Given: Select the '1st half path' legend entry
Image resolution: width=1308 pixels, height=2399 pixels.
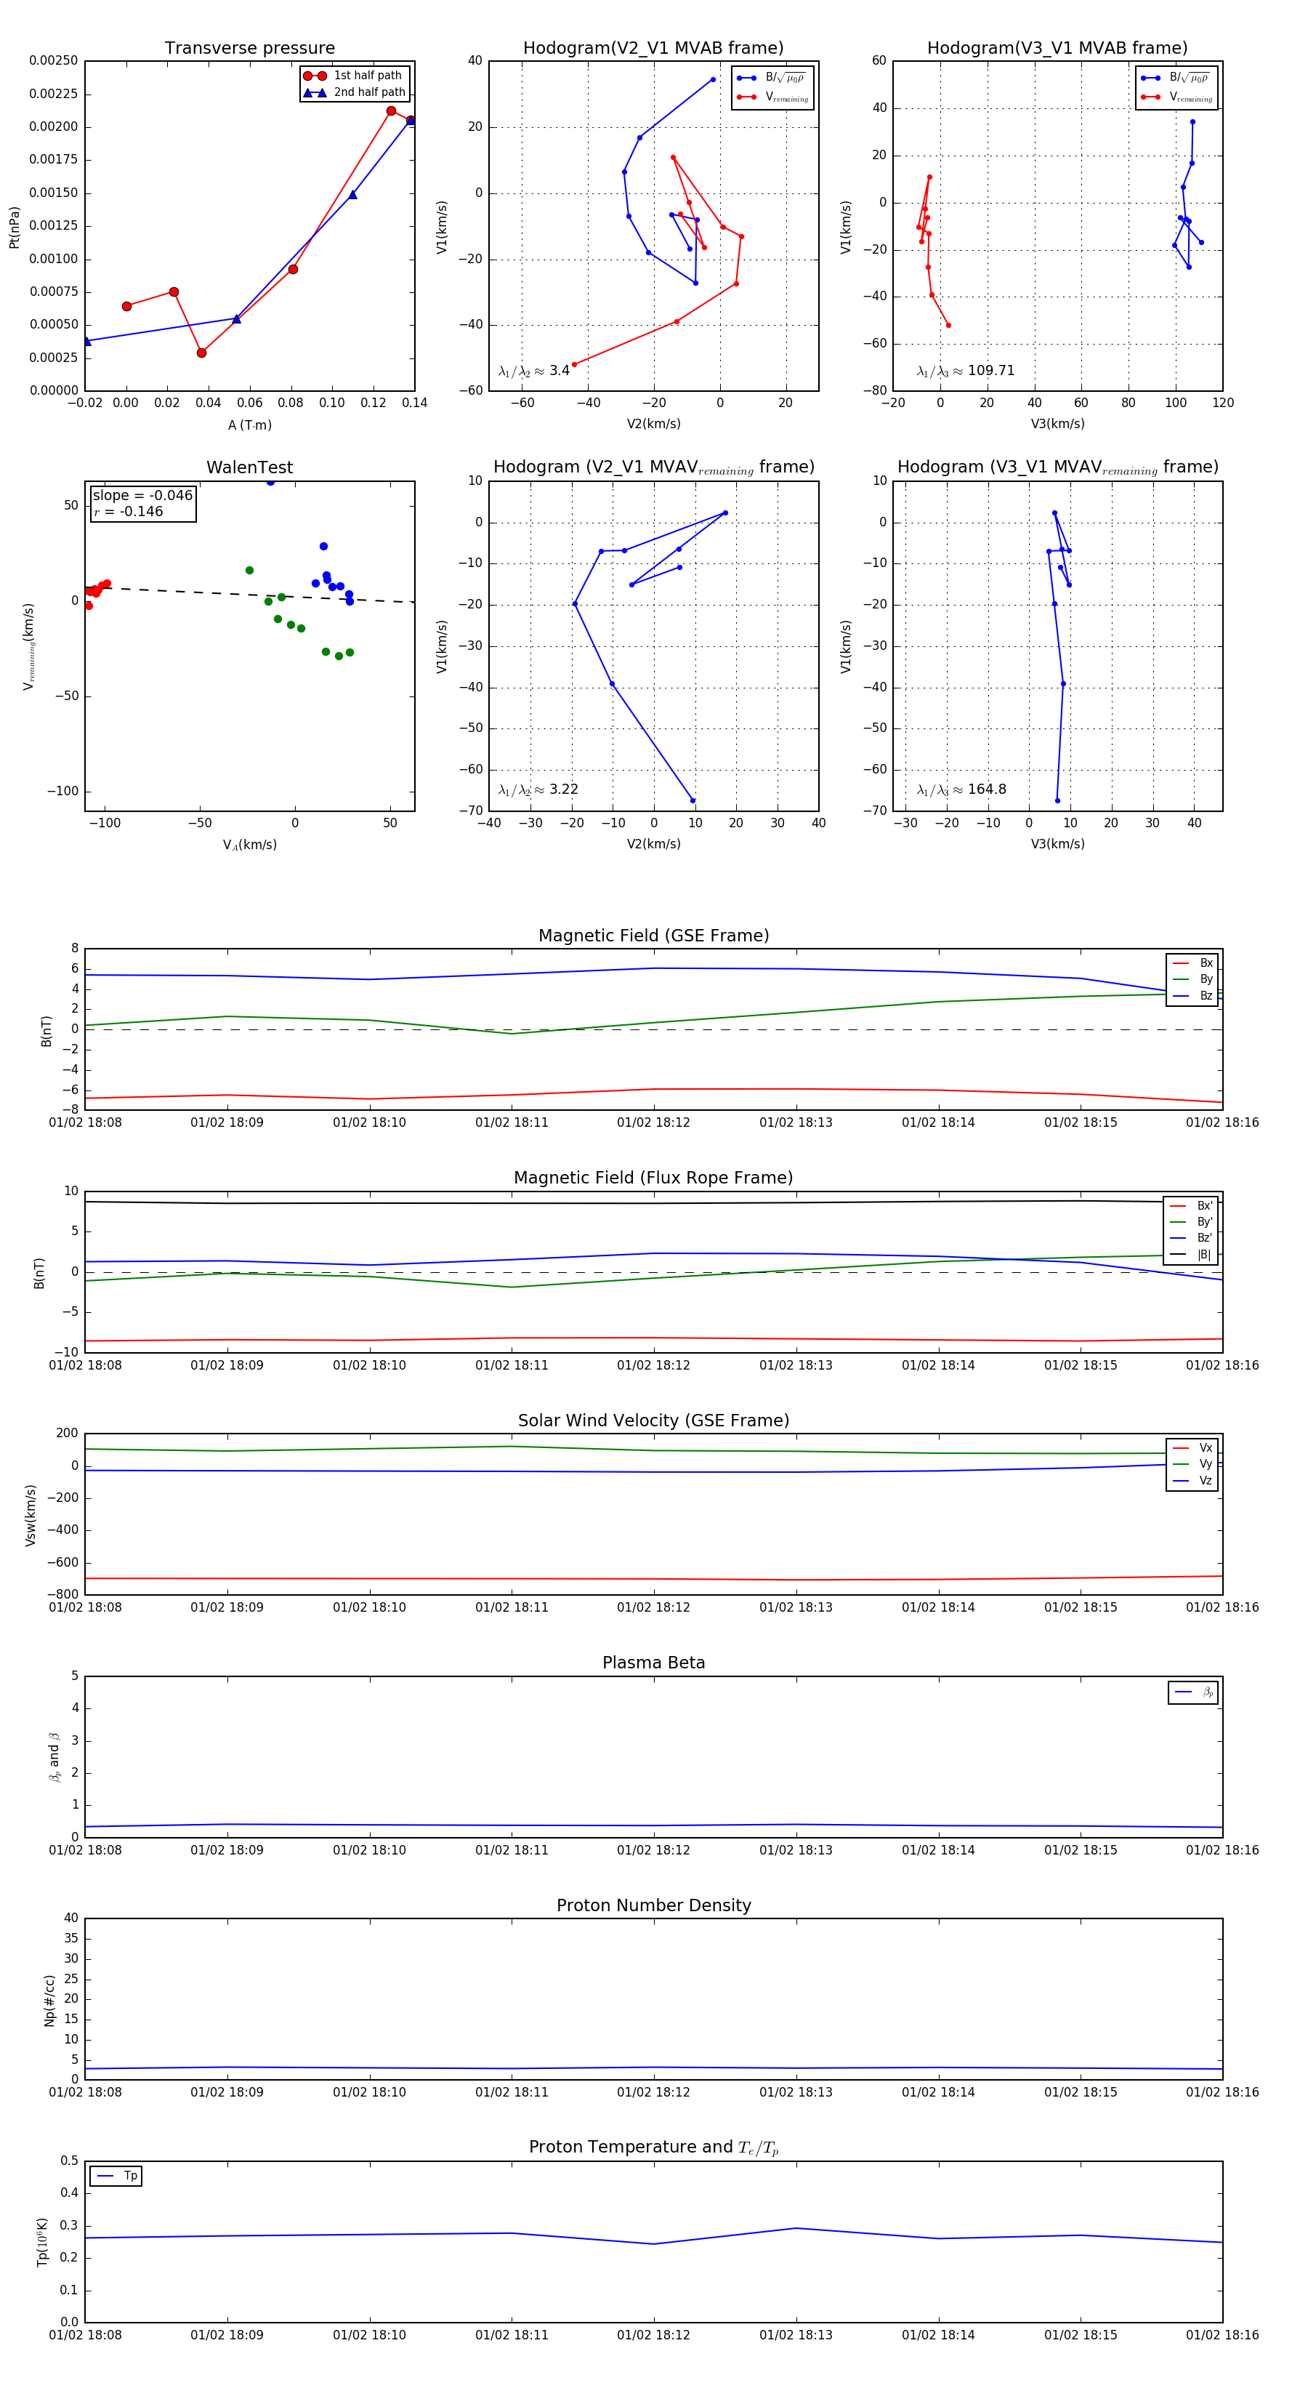Looking at the screenshot, I should (x=354, y=76).
